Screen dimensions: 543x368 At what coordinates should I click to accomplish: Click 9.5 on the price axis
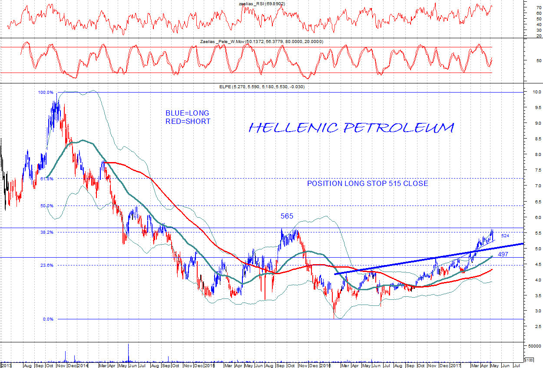(x=537, y=107)
